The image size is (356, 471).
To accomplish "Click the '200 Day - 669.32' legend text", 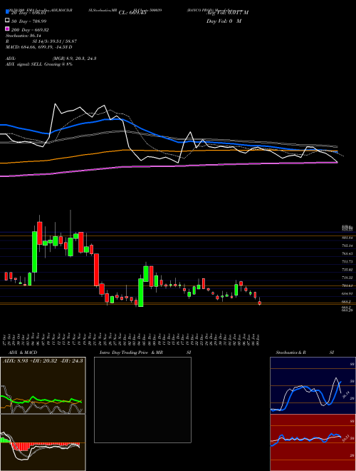I will click(x=30, y=30).
